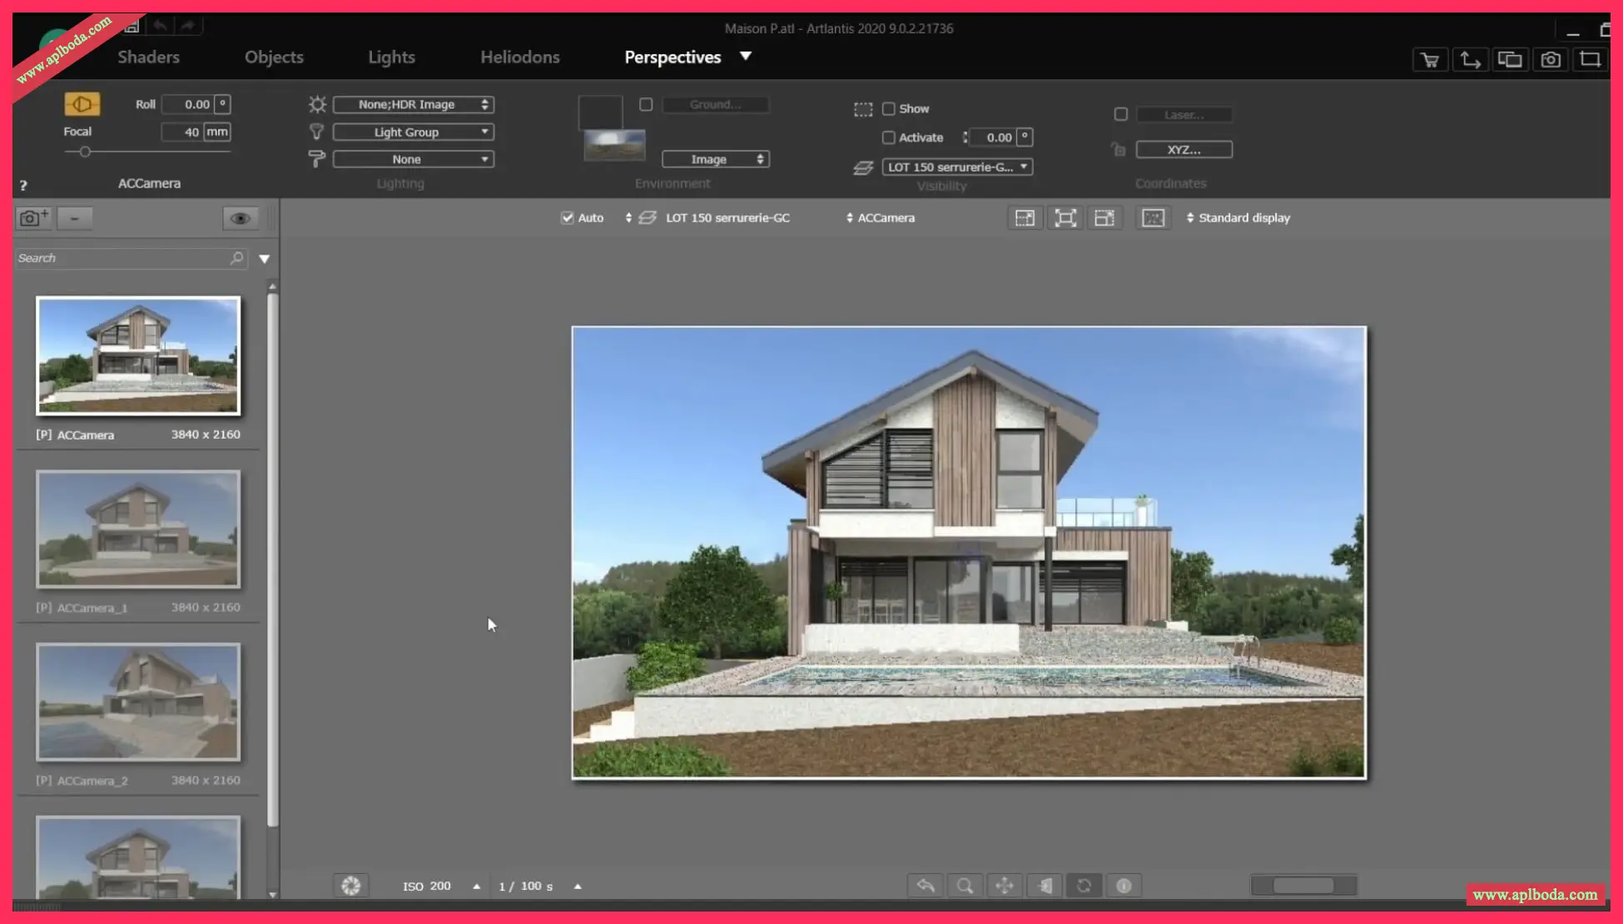Viewport: 1623px width, 924px height.
Task: Click the magnifier zoom tool in bottom toolbar
Action: coord(965,886)
